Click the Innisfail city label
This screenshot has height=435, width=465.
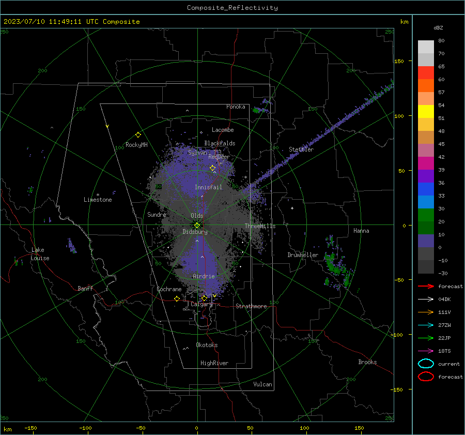coord(209,187)
